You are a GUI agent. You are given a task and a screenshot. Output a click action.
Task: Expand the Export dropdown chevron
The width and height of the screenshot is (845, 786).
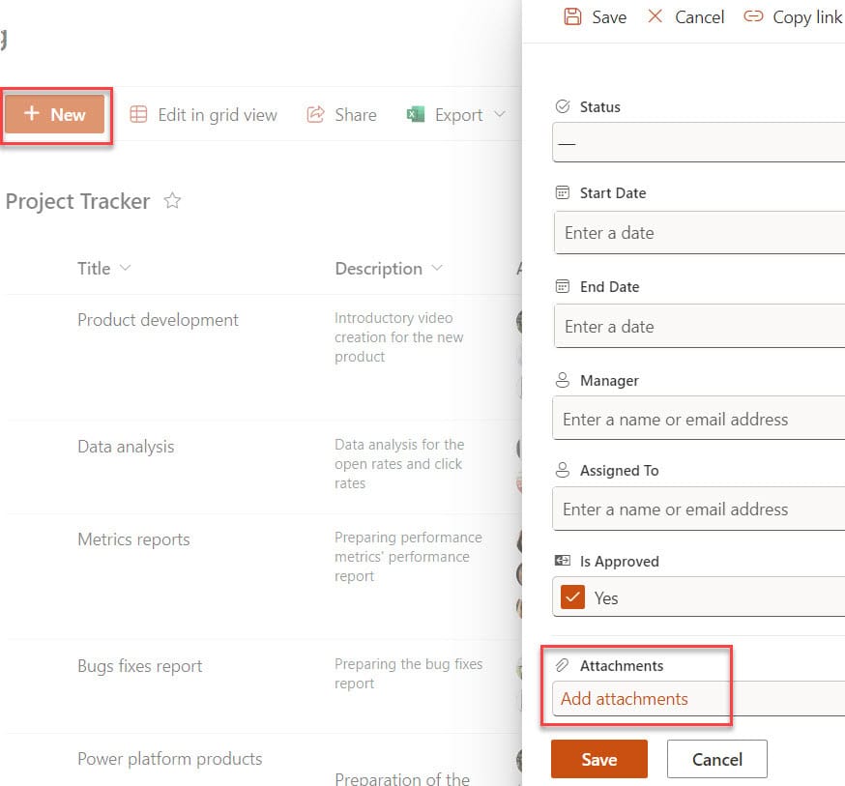[500, 114]
